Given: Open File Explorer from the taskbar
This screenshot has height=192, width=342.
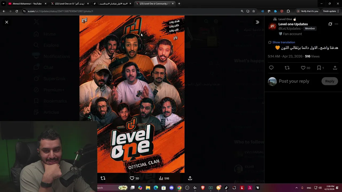Looking at the screenshot, I should (x=148, y=188).
